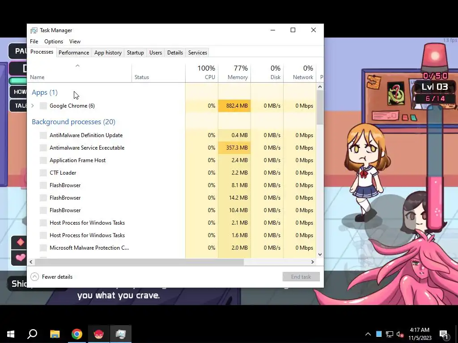458x343 pixels.
Task: Switch to Google Chrome on the taskbar
Action: click(x=77, y=334)
